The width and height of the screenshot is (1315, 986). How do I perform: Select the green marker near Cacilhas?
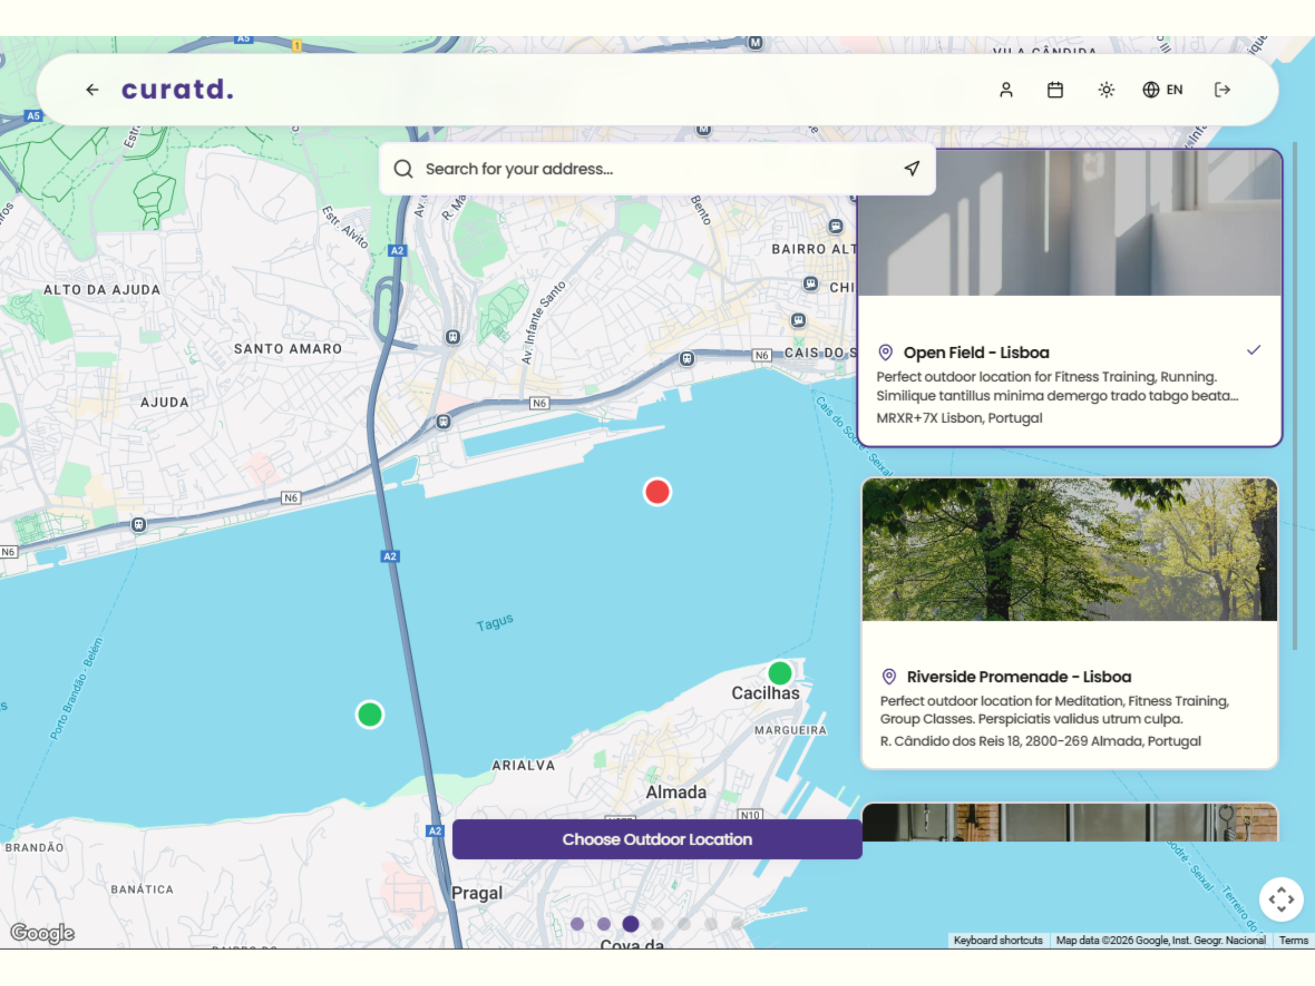point(779,674)
